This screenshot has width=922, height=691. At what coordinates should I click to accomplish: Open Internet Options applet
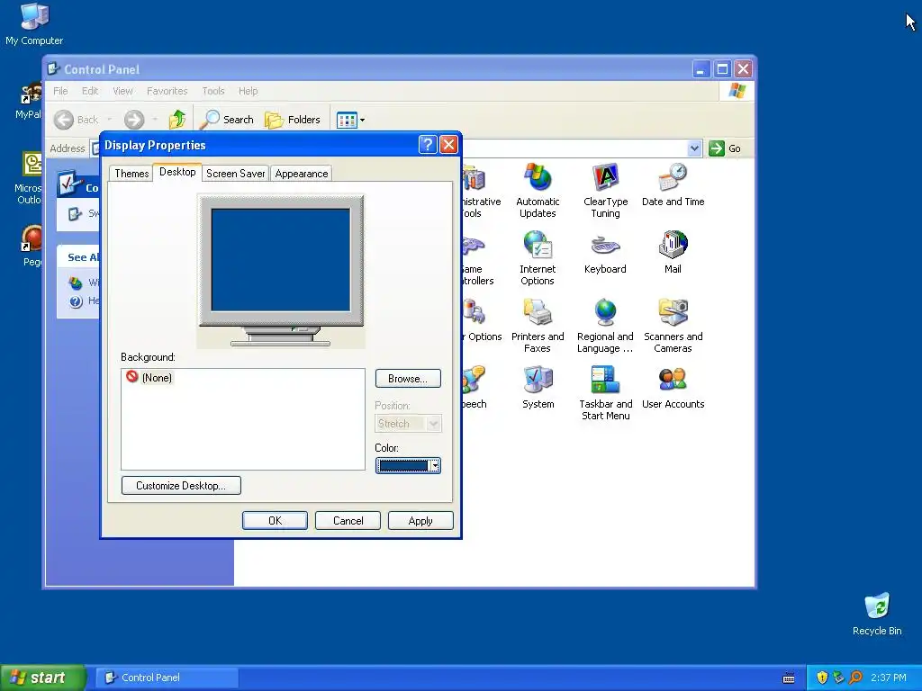538,258
